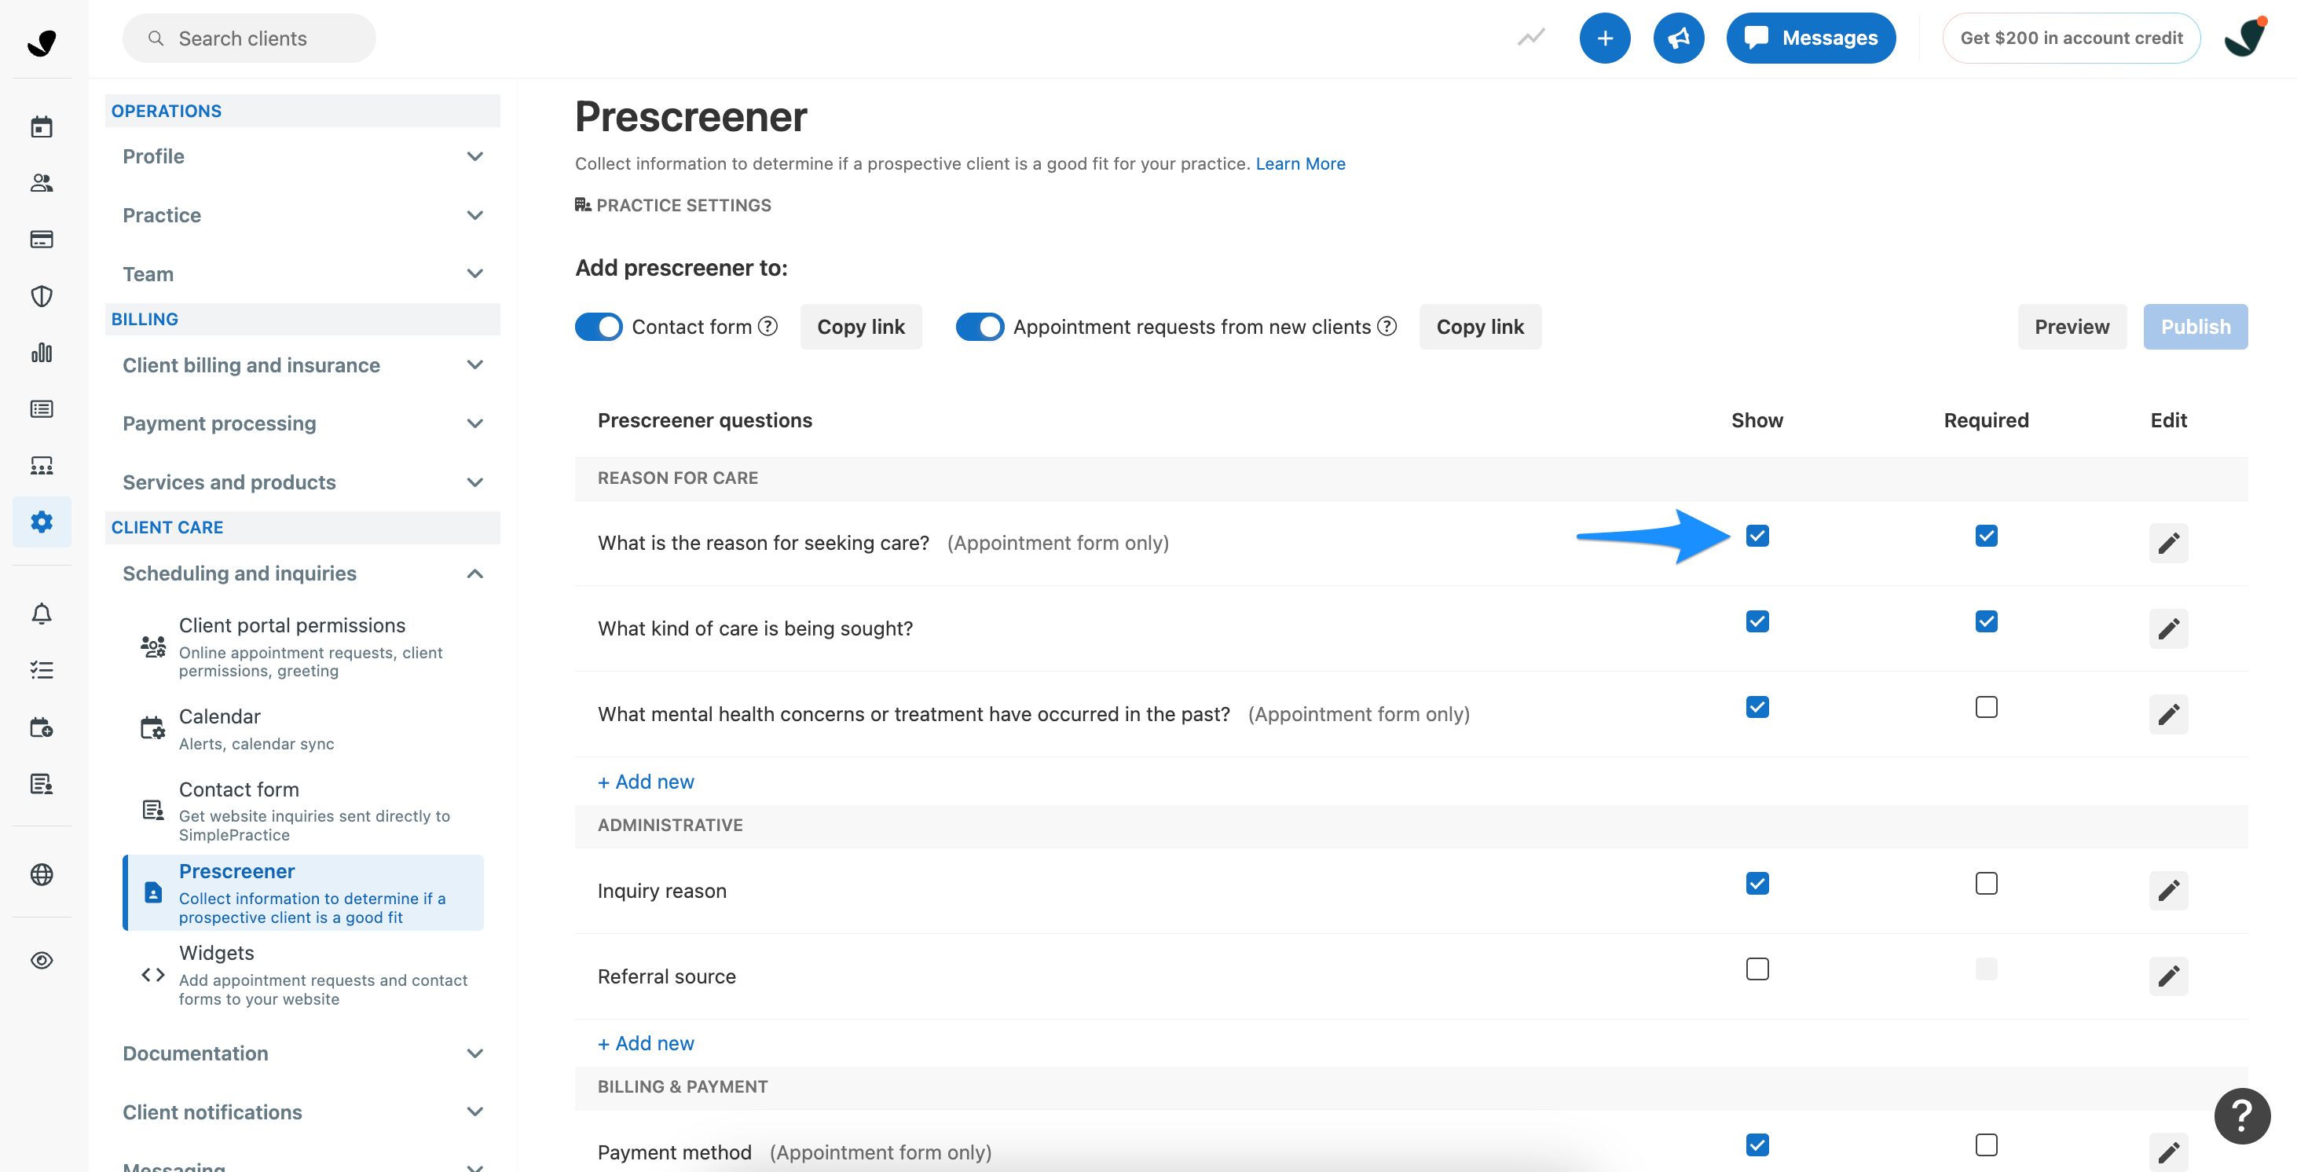Viewport: 2297px width, 1172px height.
Task: Turn off Appointment requests from new clients
Action: point(980,327)
